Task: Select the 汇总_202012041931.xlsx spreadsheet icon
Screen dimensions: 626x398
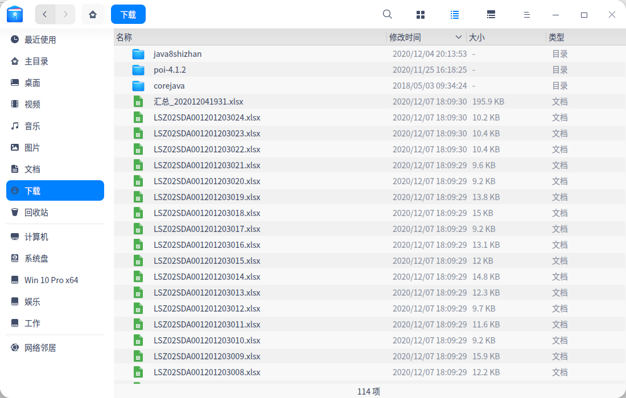Action: (138, 102)
